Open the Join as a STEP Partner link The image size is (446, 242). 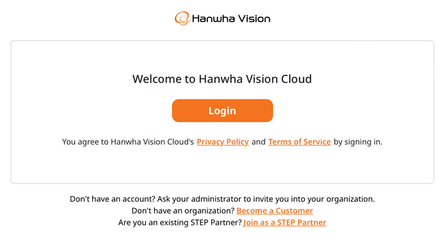coord(285,223)
